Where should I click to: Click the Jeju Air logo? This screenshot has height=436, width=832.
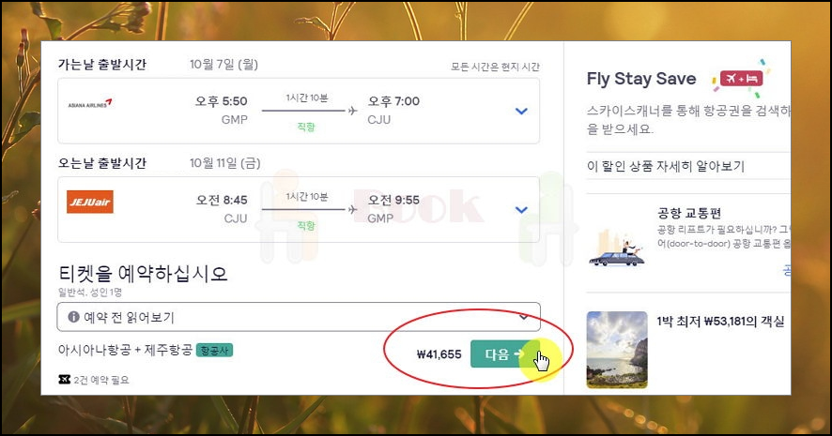89,202
